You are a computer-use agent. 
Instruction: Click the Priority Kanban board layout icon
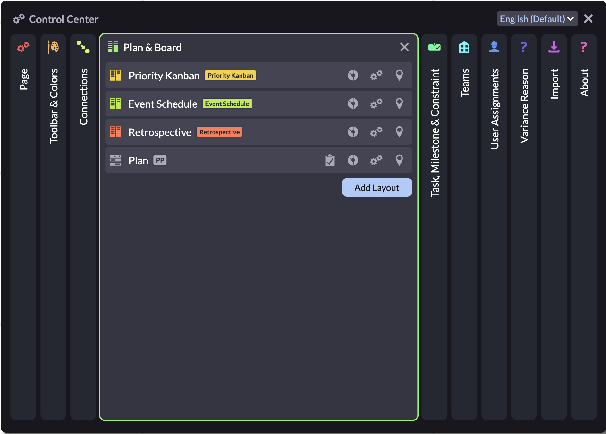(116, 76)
